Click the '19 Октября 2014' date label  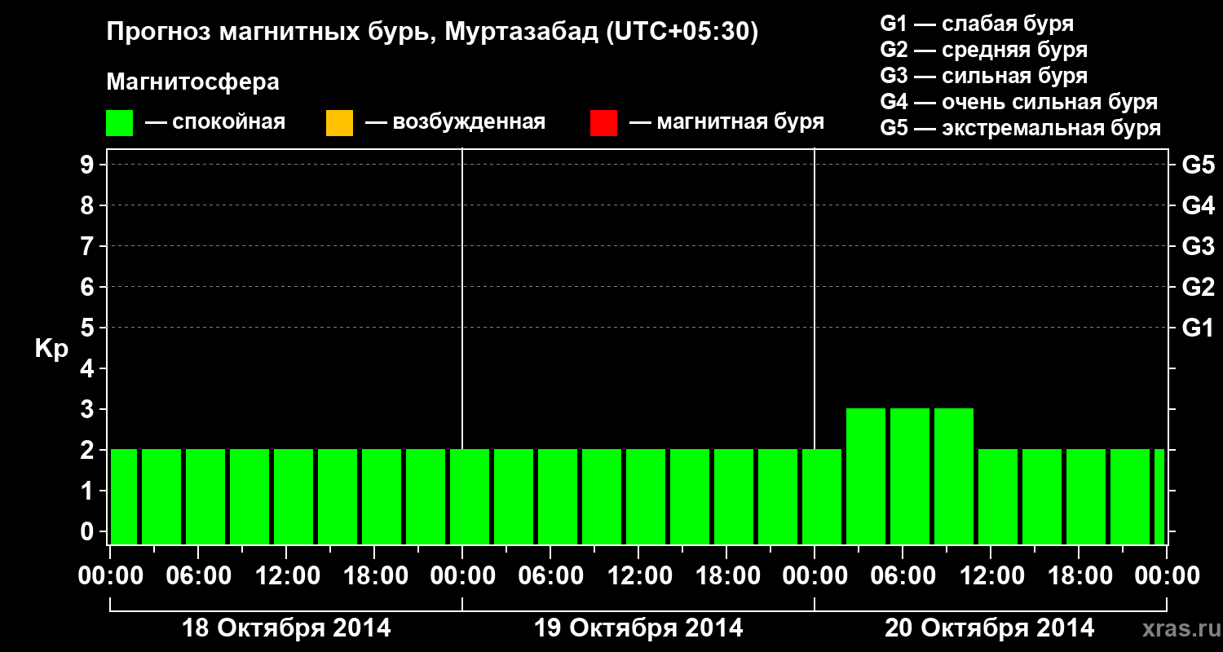[638, 628]
